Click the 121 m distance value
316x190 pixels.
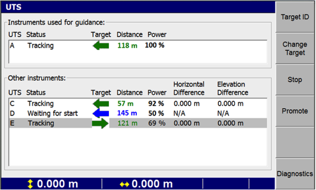point(127,123)
